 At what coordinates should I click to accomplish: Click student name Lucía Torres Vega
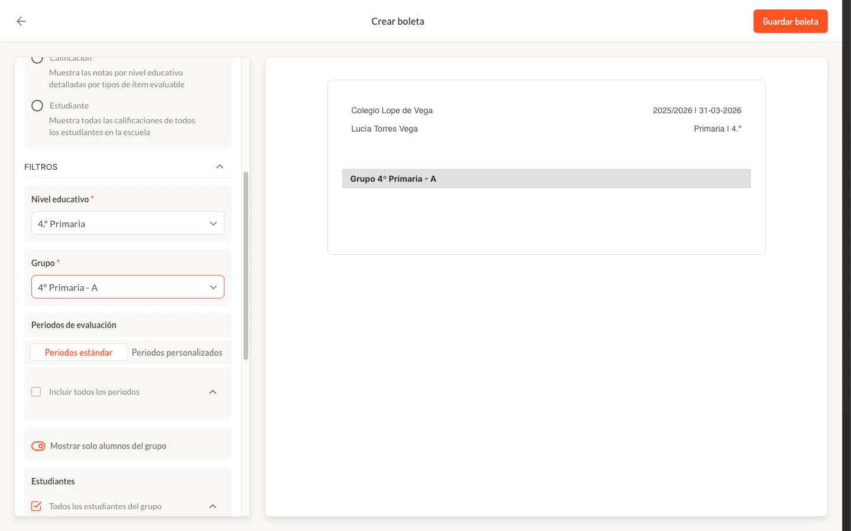point(384,129)
